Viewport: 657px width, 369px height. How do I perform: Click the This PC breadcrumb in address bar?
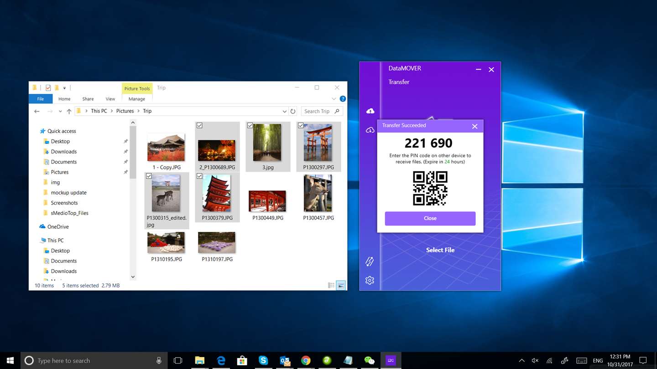pos(99,111)
